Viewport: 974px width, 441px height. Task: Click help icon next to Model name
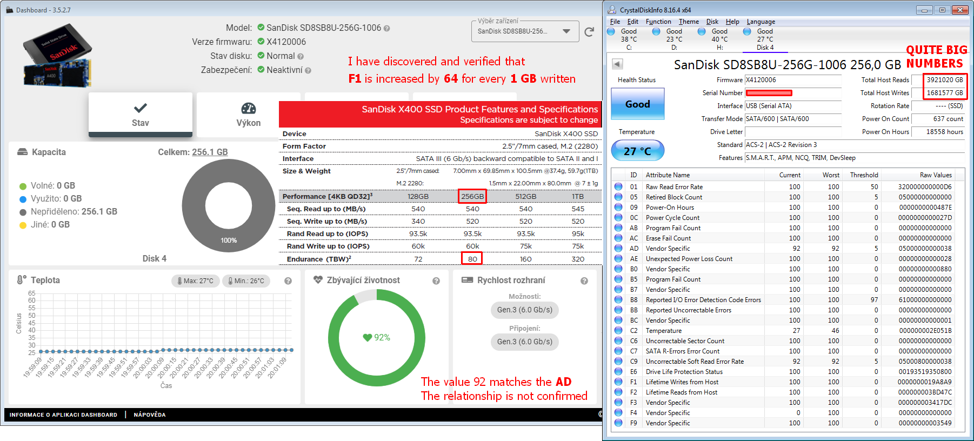coord(386,28)
